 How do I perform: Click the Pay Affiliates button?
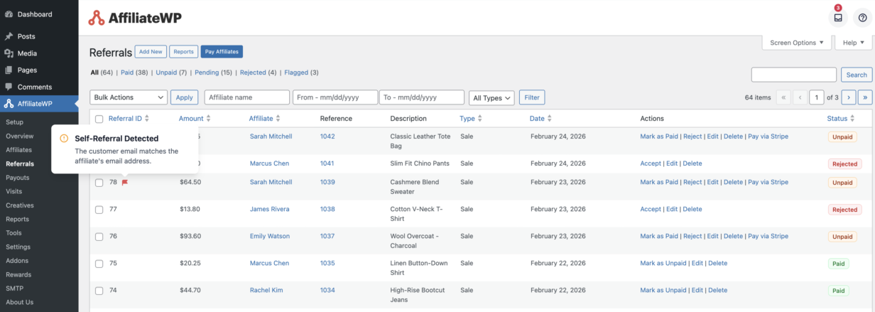click(x=222, y=52)
